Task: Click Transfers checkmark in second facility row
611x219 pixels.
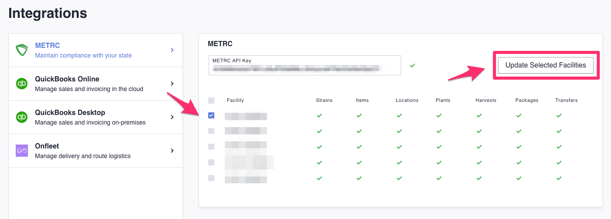Action: coord(559,131)
